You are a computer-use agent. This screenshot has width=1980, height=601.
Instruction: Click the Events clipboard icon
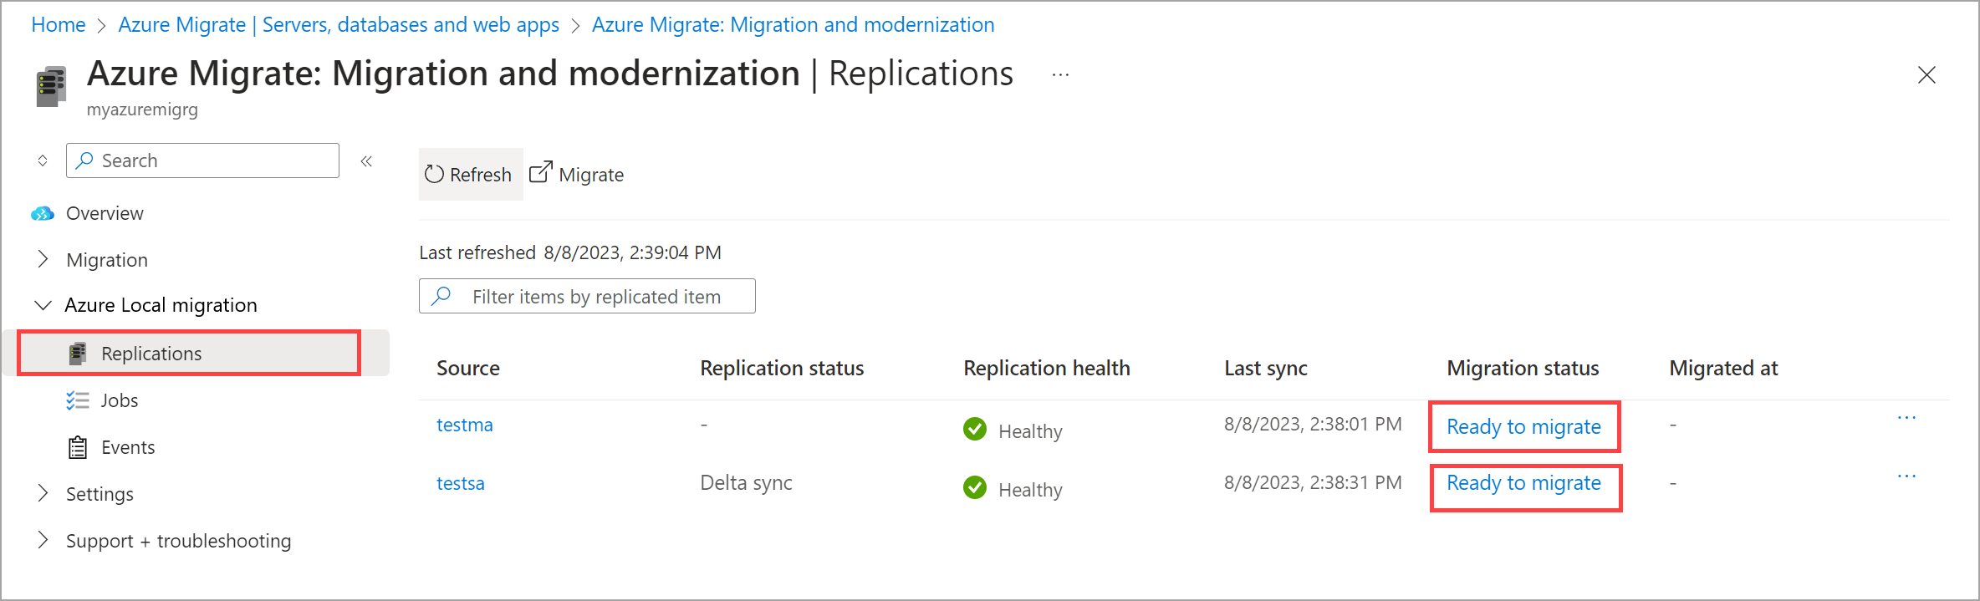(x=78, y=447)
